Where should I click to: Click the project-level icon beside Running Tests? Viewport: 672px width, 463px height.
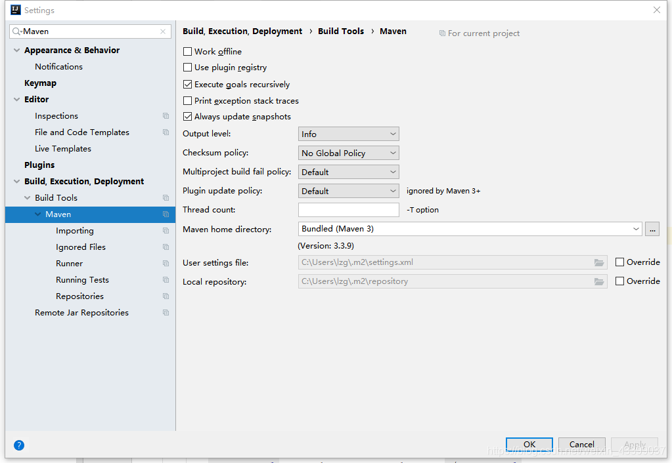(166, 280)
